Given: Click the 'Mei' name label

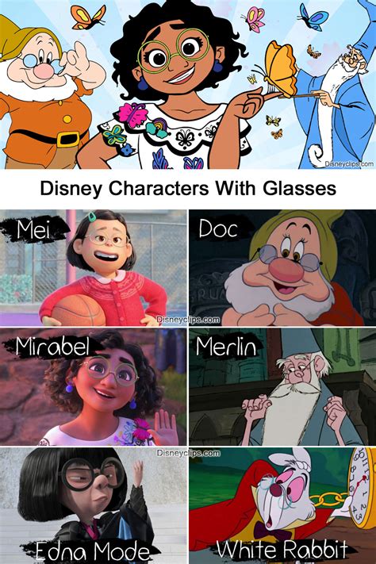Looking at the screenshot, I should click(33, 229).
